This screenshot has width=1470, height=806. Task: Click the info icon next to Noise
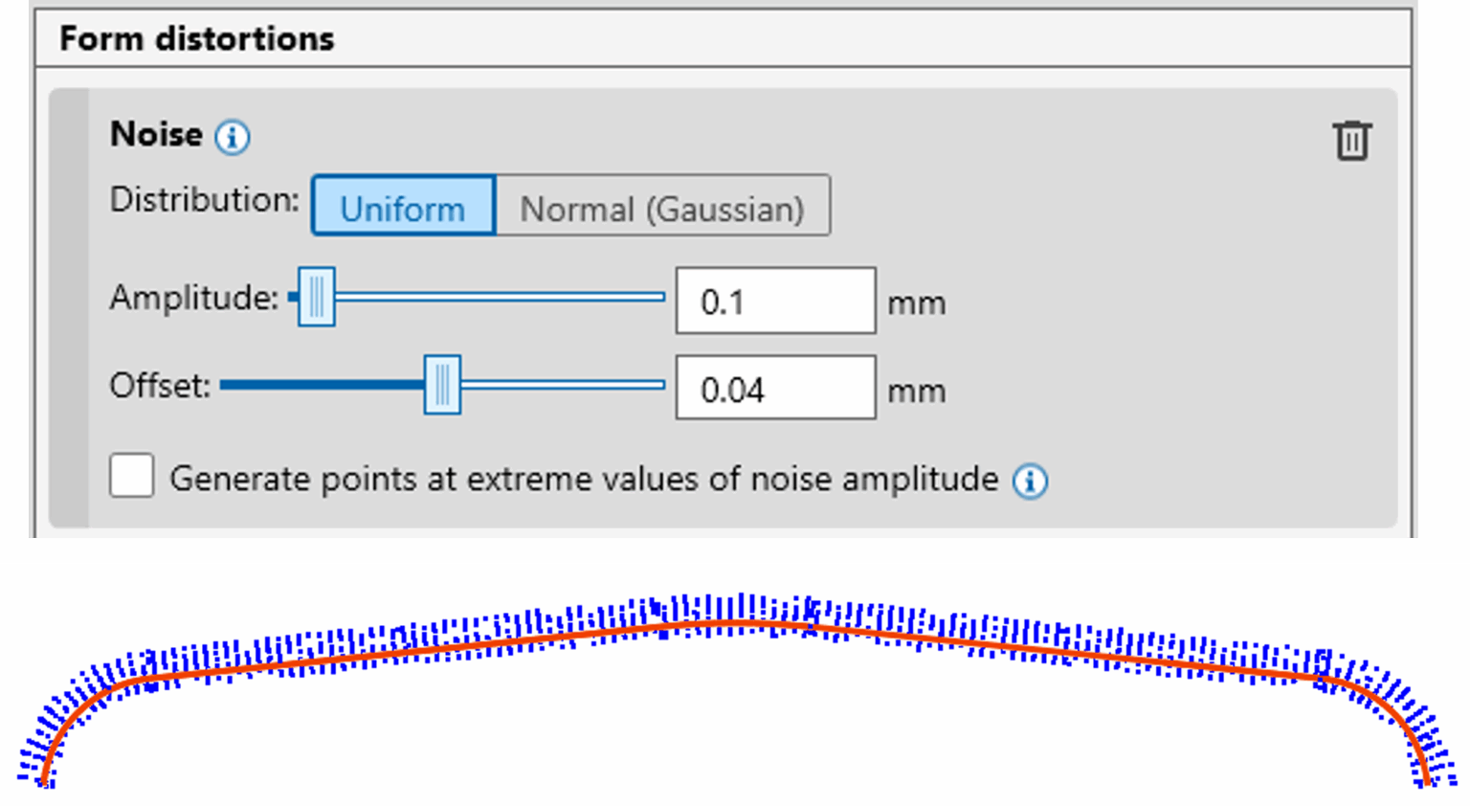pyautogui.click(x=233, y=138)
